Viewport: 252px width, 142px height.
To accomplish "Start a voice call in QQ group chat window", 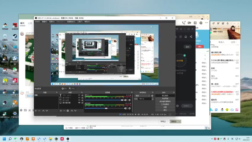I will pyautogui.click(x=184, y=23).
